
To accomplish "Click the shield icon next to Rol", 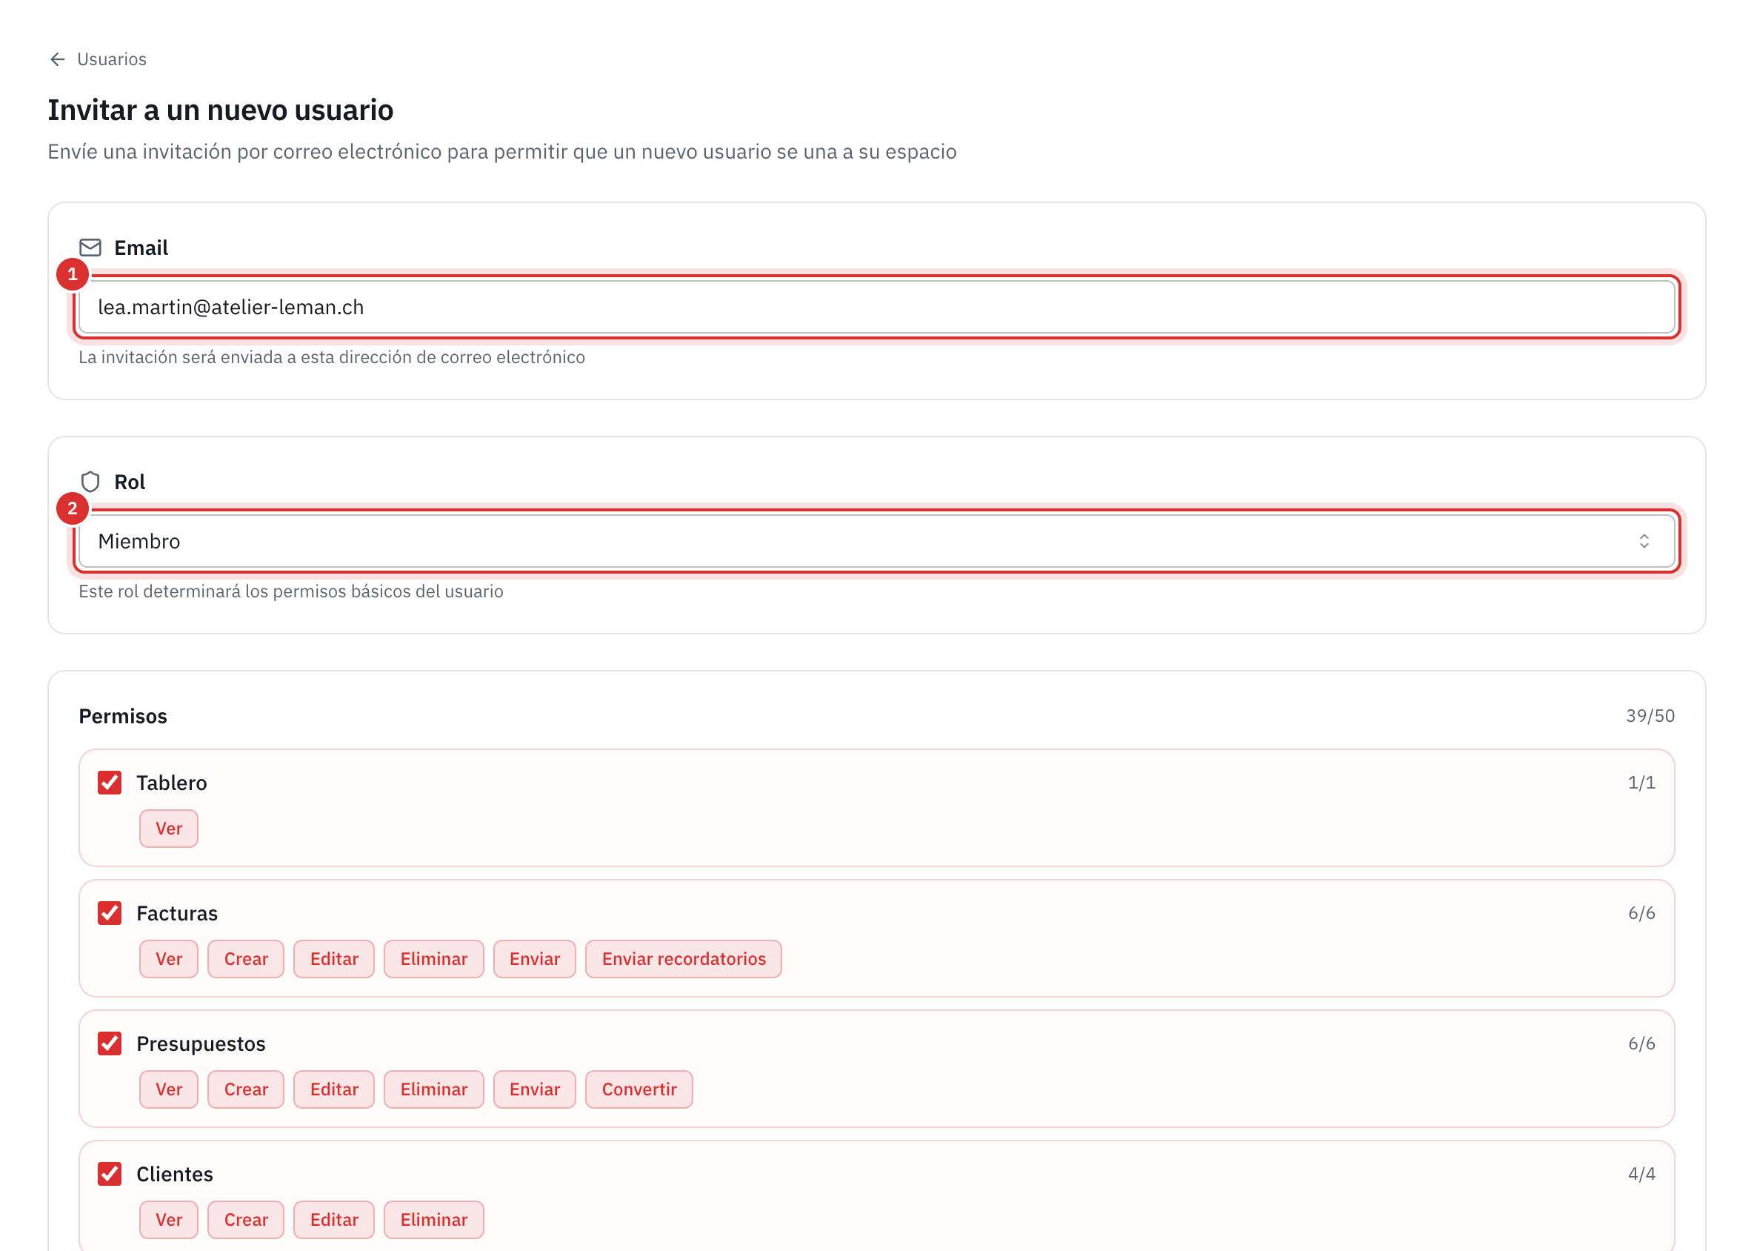I will 90,482.
